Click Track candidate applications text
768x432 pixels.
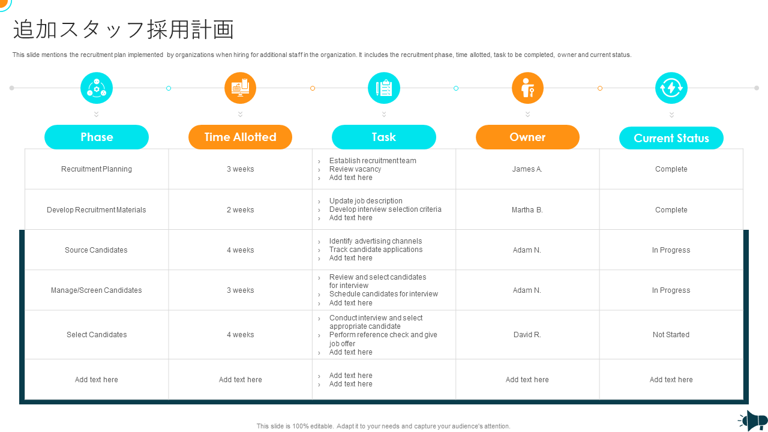tap(376, 250)
